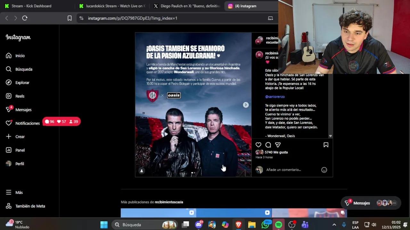
Task: Click the Hace 3 horas timestamp
Action: coord(264,157)
